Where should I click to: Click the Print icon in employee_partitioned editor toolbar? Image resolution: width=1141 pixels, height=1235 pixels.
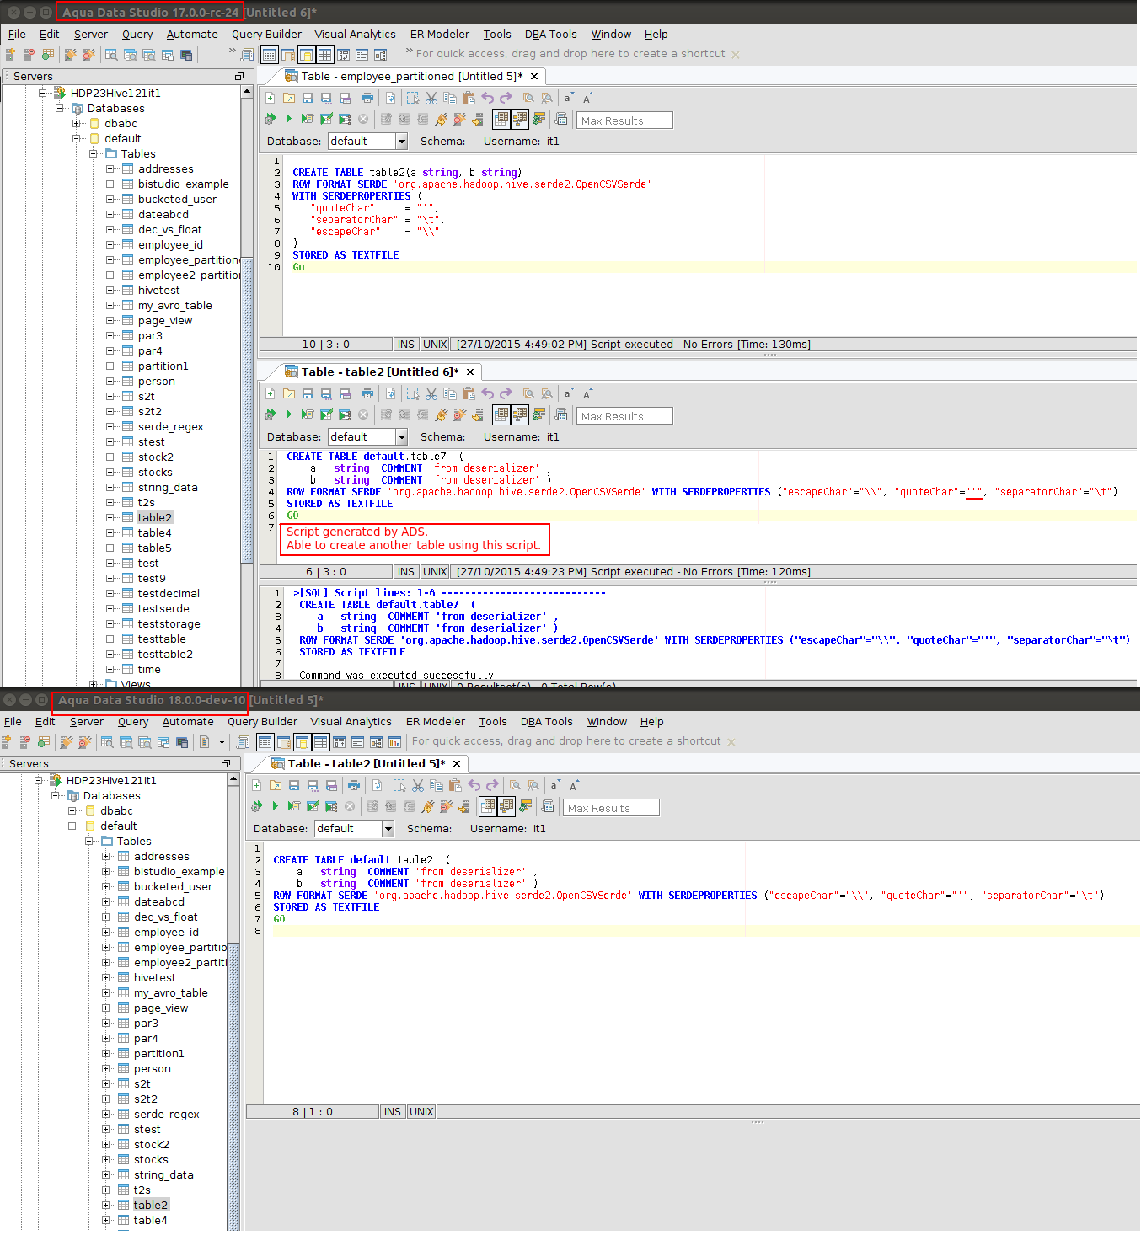click(x=367, y=99)
